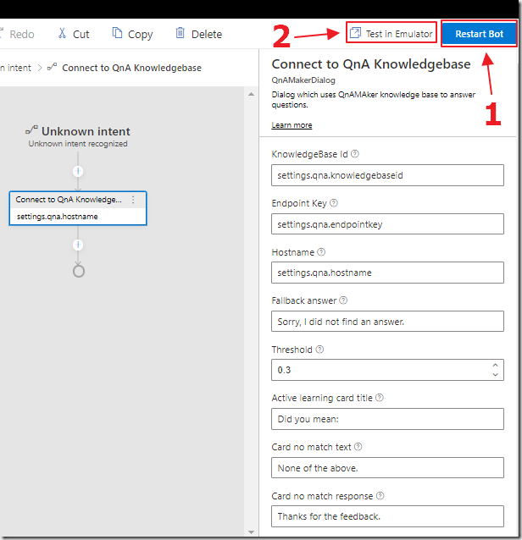
Task: Click the Connect to QnA Knowledgebase panel heading
Action: [x=371, y=64]
